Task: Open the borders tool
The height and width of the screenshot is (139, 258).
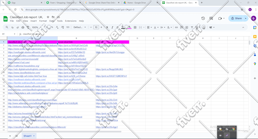Action: click(x=135, y=27)
